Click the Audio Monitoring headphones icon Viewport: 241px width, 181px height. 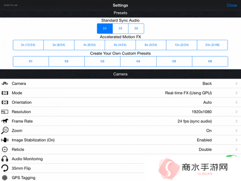point(5,159)
